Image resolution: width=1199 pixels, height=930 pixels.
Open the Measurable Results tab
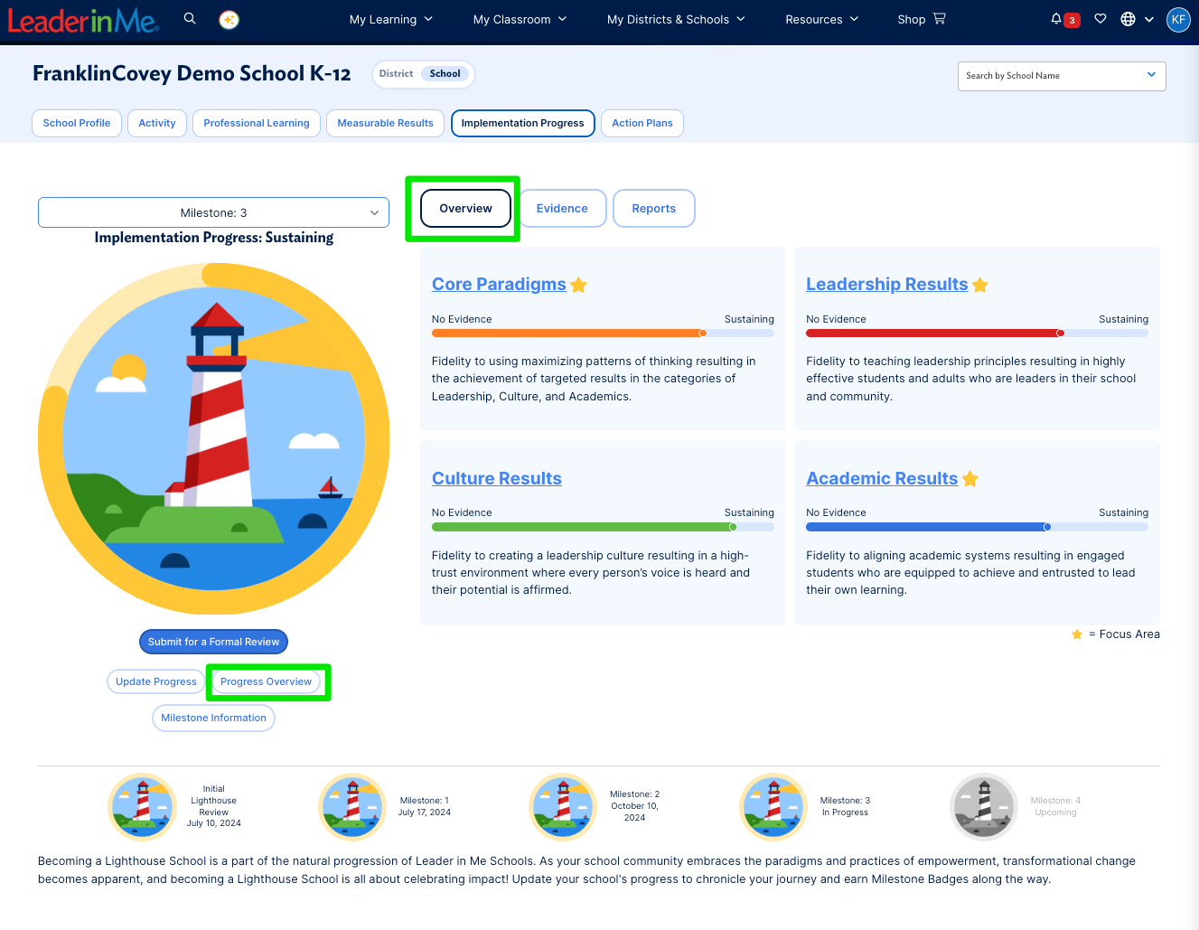click(386, 123)
